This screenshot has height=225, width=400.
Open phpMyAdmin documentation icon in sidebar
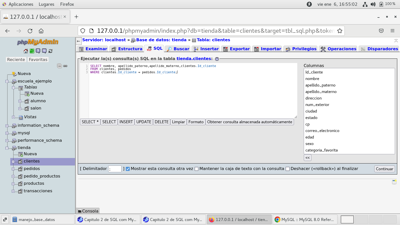pyautogui.click(x=38, y=51)
